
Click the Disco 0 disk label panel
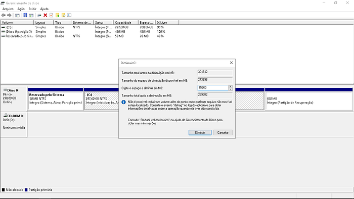pos(14,98)
